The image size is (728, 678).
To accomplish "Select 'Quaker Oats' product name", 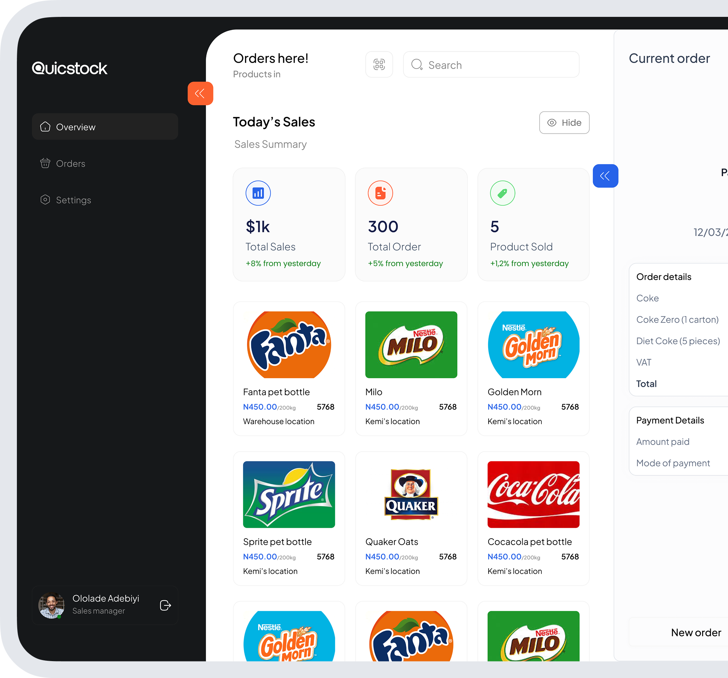I will [392, 542].
